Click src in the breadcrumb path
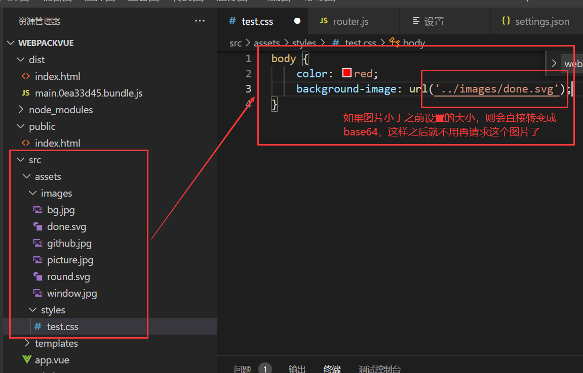The width and height of the screenshot is (583, 373). click(236, 43)
